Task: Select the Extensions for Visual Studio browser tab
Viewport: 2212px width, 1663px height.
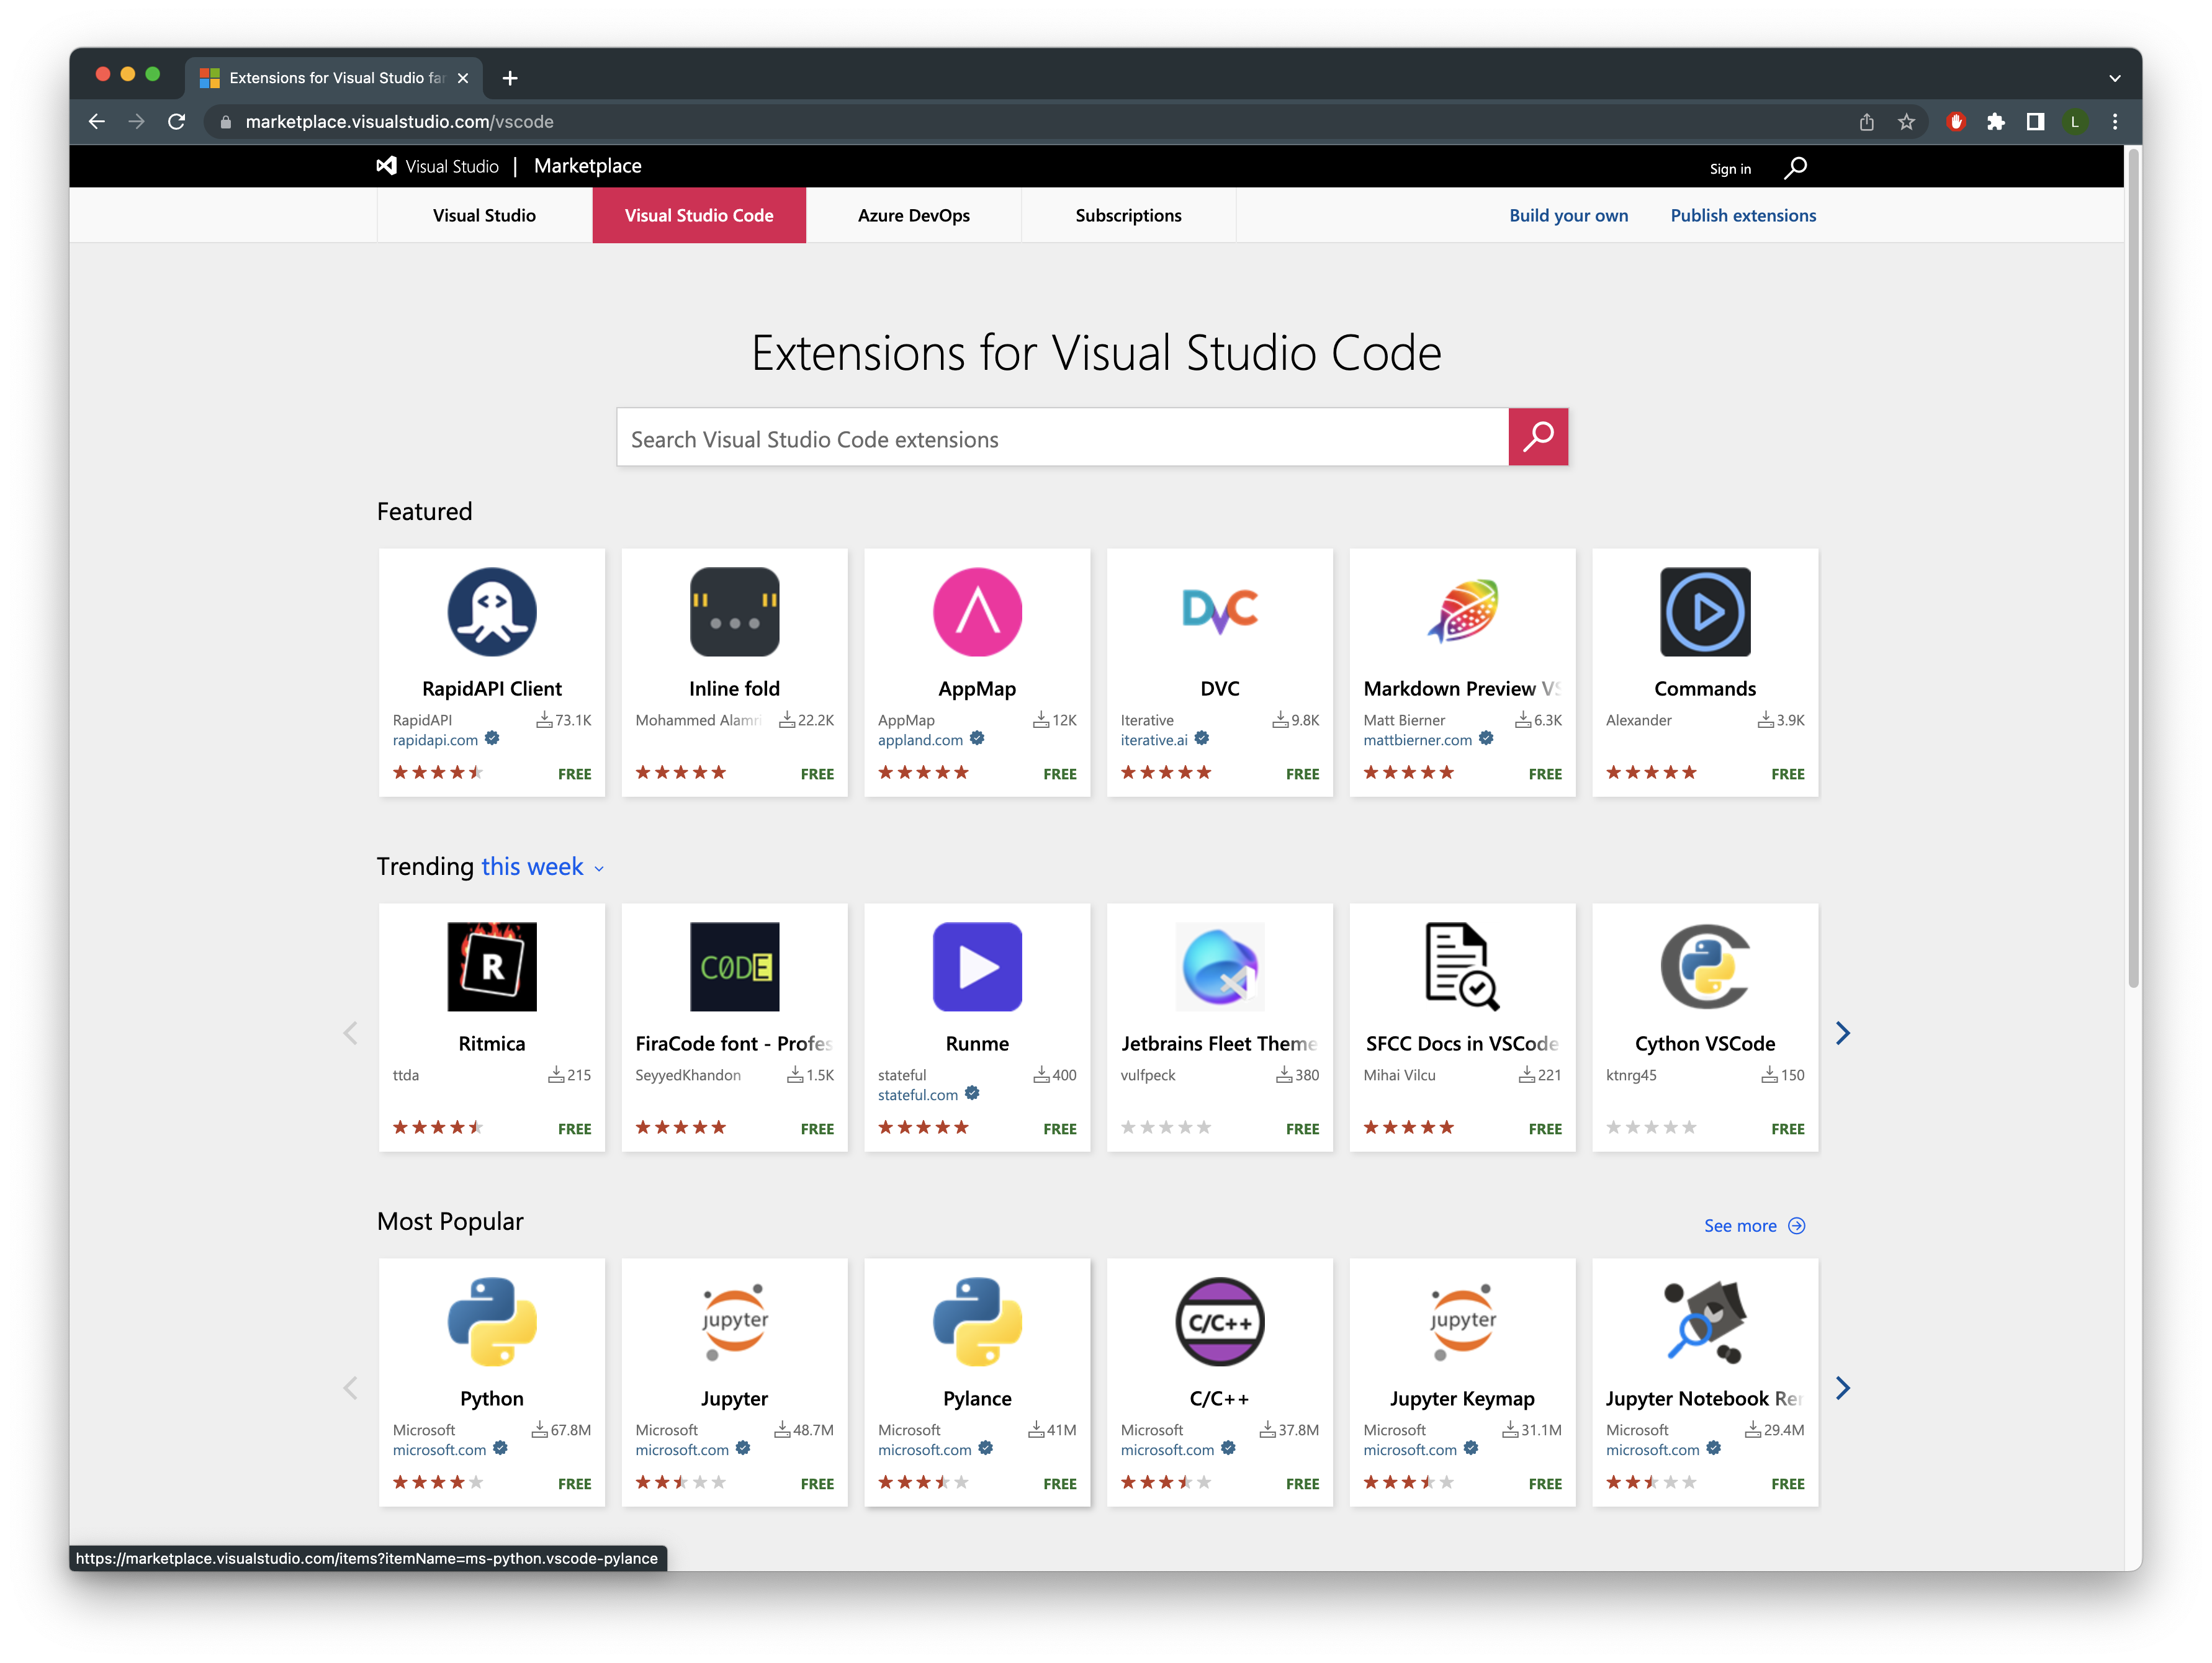Action: point(335,77)
